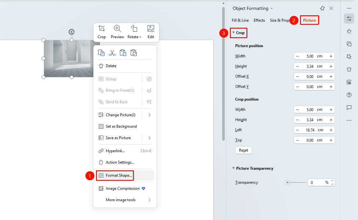
Task: Click the Reset button
Action: [x=243, y=150]
